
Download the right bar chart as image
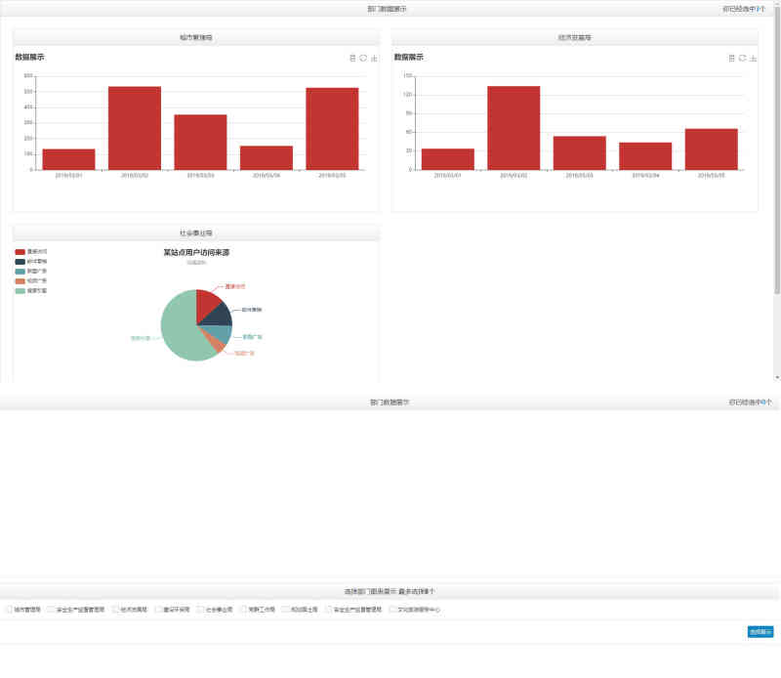(x=753, y=59)
